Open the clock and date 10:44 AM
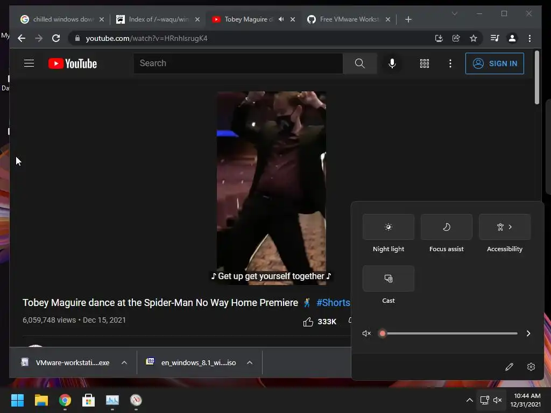551x413 pixels. [525, 400]
